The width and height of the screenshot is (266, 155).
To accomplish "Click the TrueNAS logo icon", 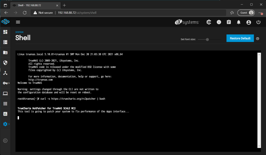I will point(5,22).
